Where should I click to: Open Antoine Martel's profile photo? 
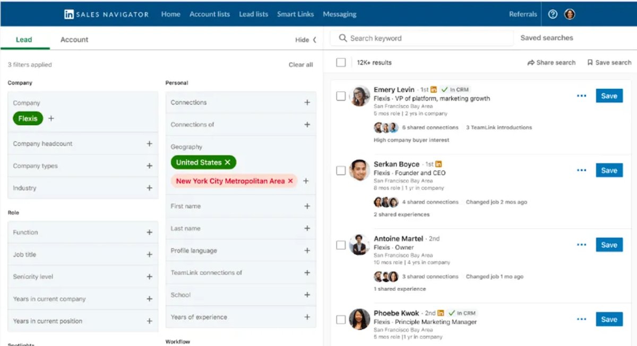(359, 245)
